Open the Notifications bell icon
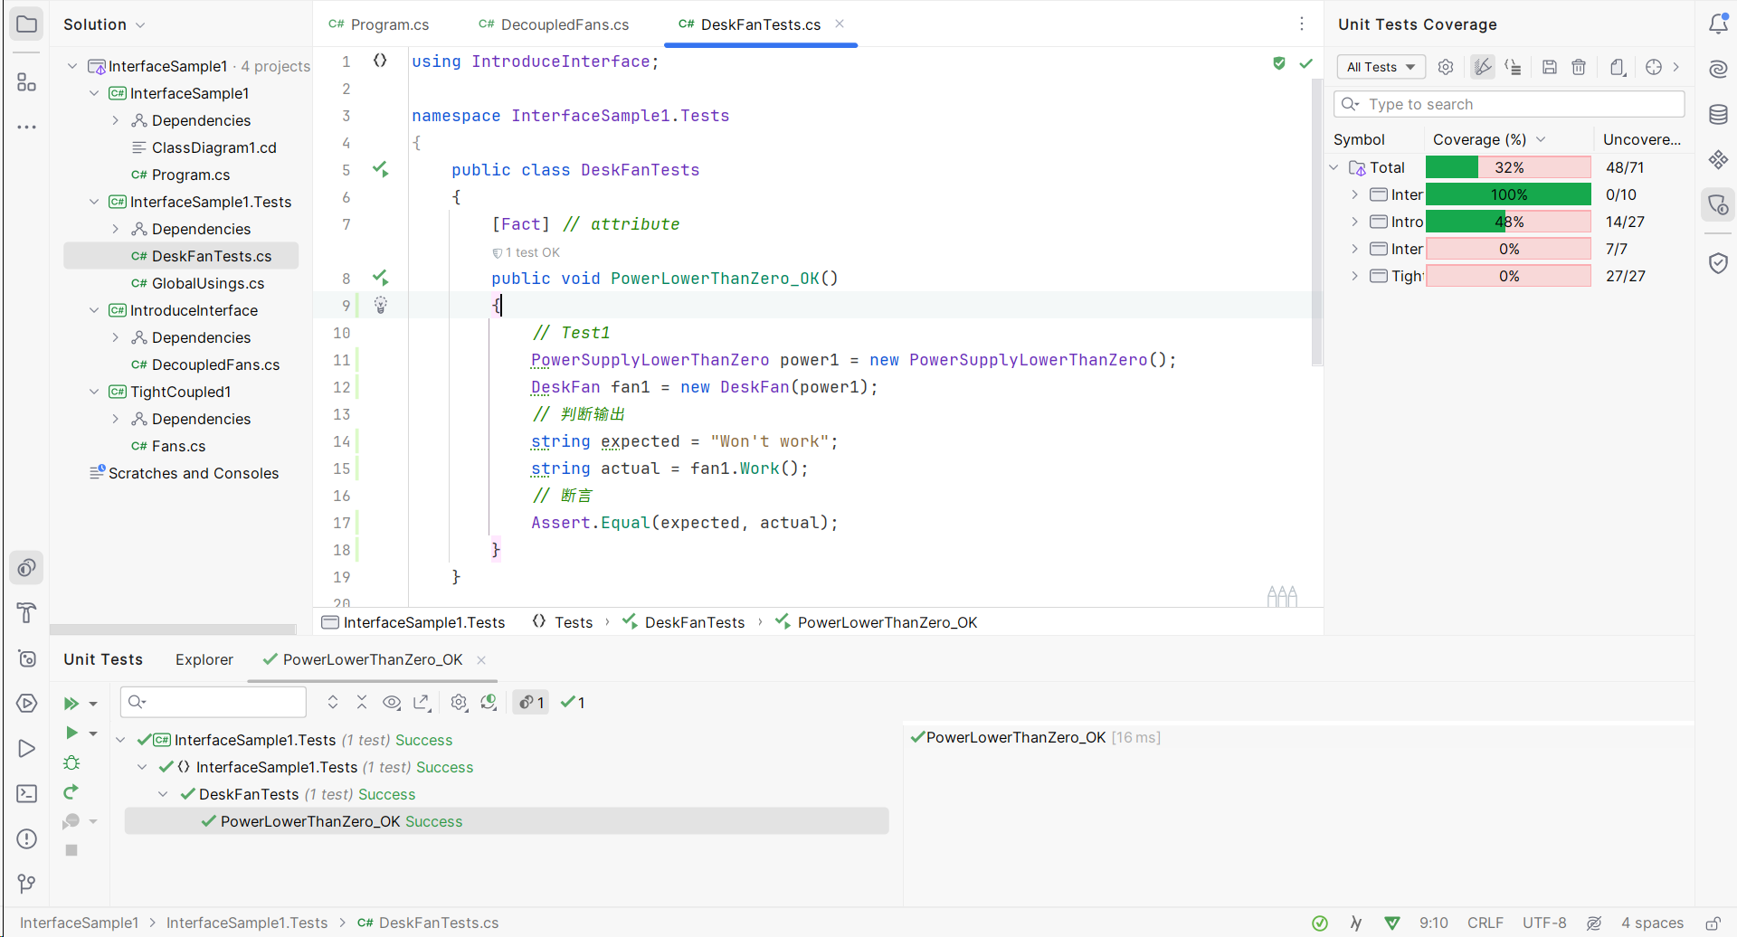The width and height of the screenshot is (1737, 937). click(x=1718, y=24)
